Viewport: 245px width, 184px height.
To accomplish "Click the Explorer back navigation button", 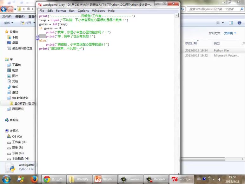I will (x=3, y=9).
